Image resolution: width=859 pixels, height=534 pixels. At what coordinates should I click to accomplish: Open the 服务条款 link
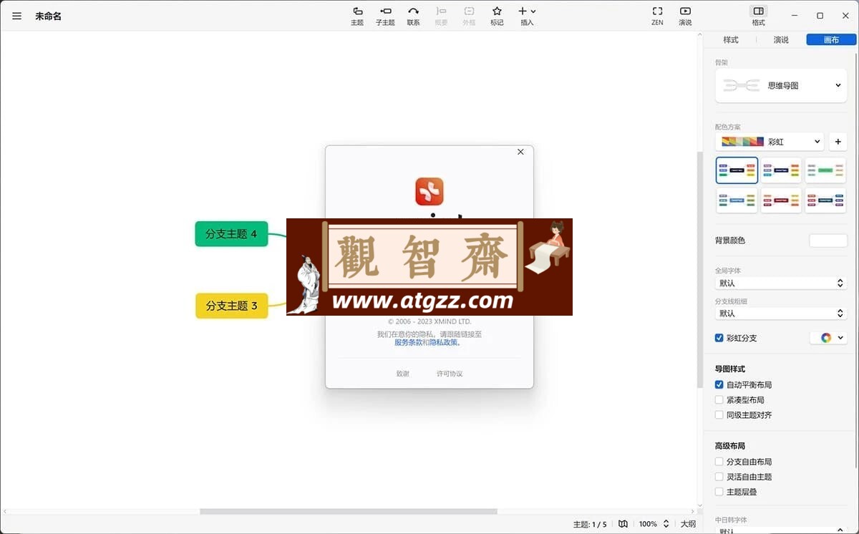tap(408, 342)
